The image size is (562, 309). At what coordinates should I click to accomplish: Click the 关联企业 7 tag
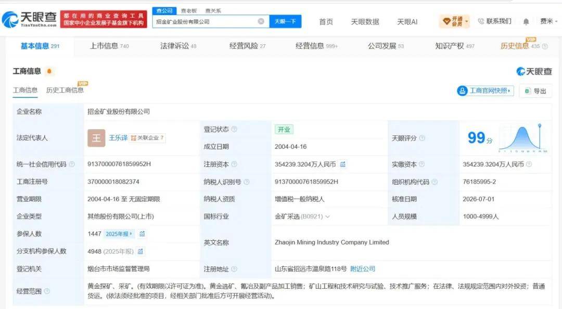coord(147,138)
